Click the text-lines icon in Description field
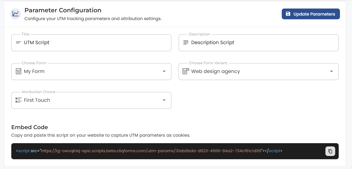The height and width of the screenshot is (169, 352). 186,43
